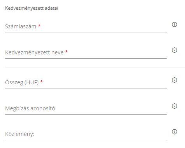Click the Közlemény: label text
Screen dimensions: 185x148
coord(20,134)
